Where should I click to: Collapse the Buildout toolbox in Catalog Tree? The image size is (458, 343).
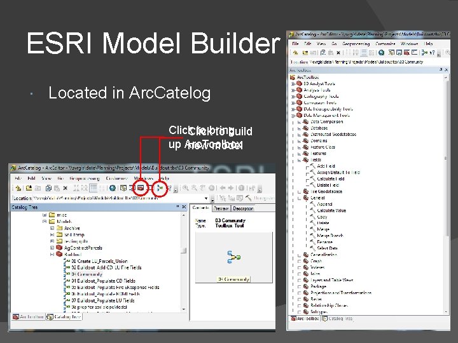(52, 254)
